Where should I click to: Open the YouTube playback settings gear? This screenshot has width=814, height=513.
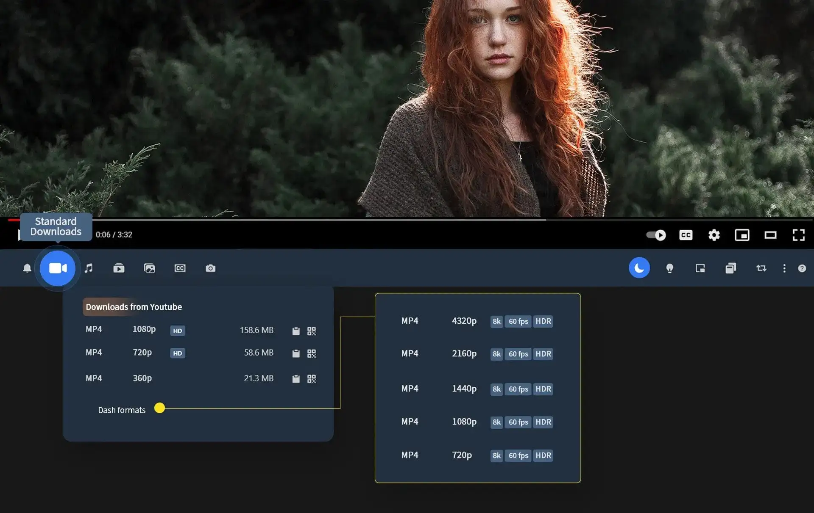[x=714, y=235]
